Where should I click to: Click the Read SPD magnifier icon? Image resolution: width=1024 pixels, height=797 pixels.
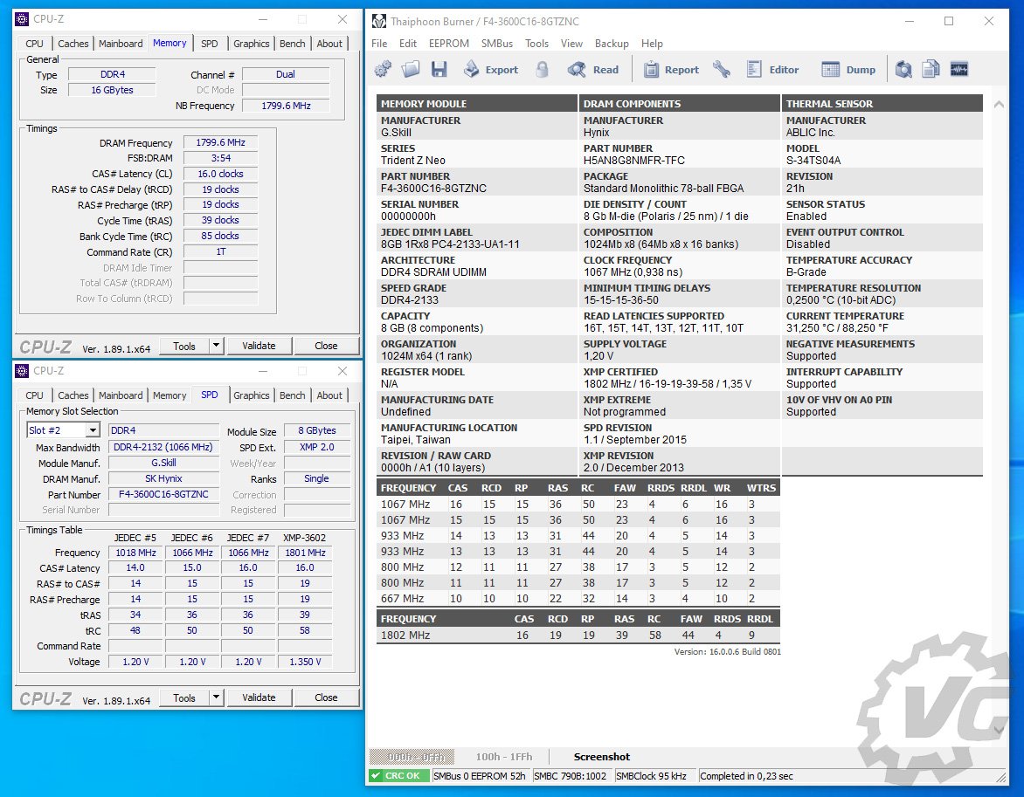point(577,70)
